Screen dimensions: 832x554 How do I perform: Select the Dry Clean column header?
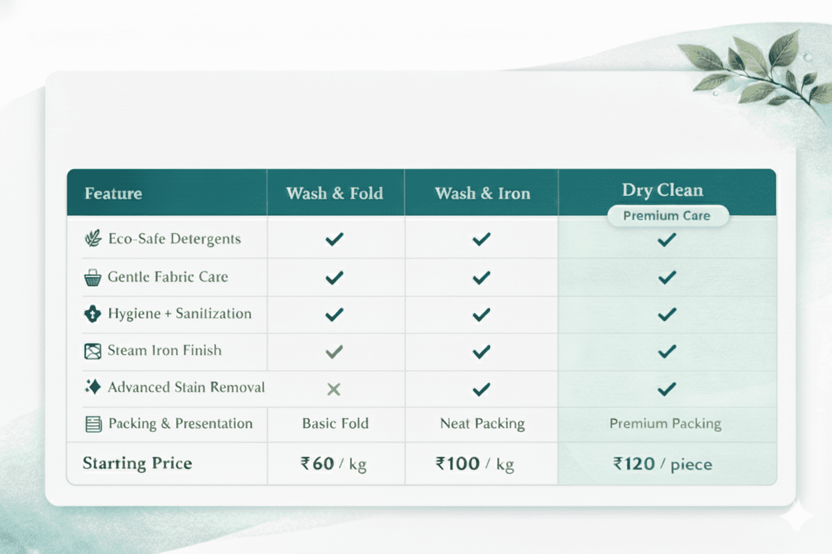pos(663,190)
